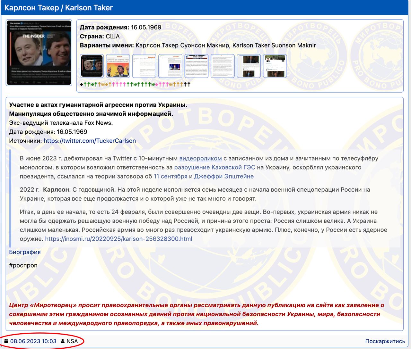Open the 'Биография' link
Screen dimensions: 411x349
click(25, 252)
